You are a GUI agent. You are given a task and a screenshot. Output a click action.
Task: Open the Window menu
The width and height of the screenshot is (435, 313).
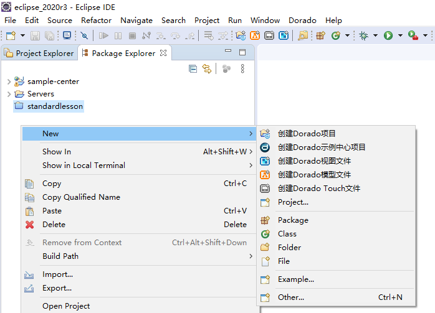[265, 21]
